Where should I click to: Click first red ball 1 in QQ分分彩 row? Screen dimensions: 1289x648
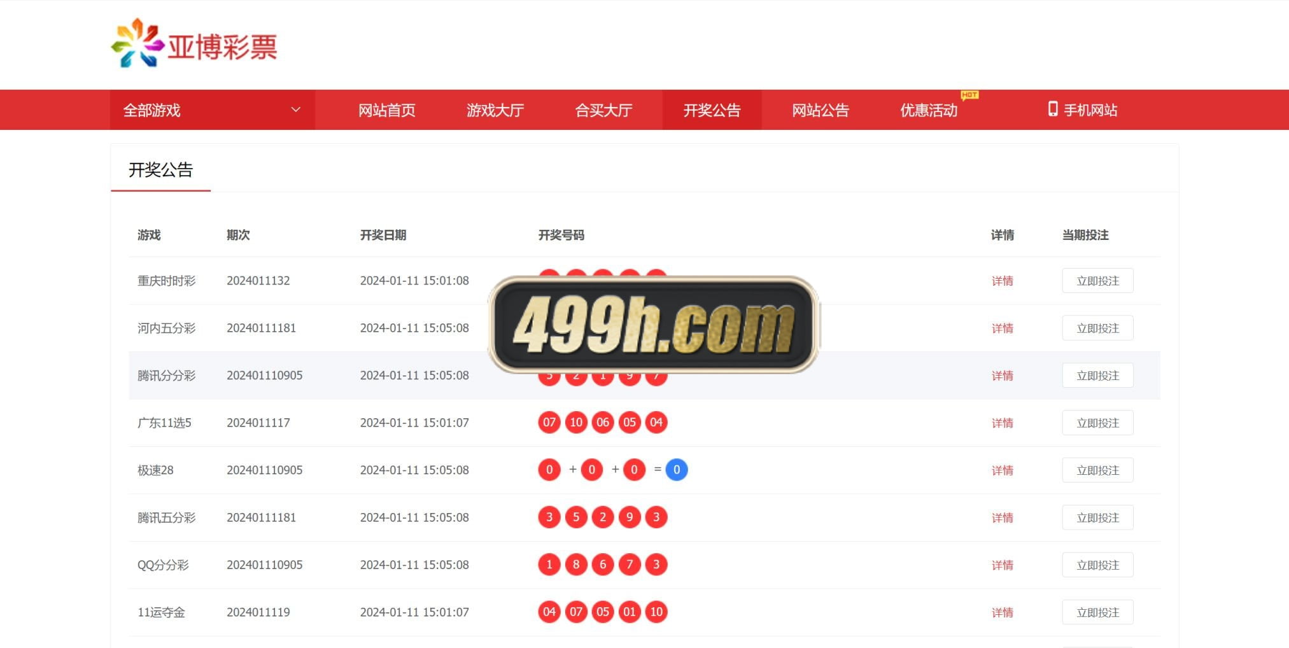click(549, 564)
